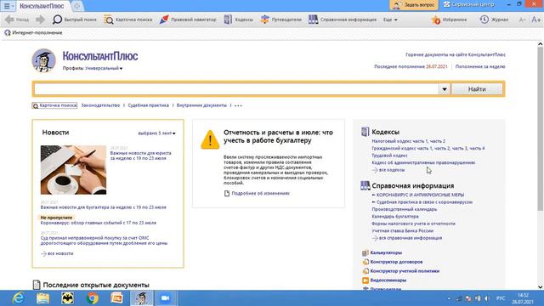Open все справочная информация
This screenshot has width=544, height=306.
(x=407, y=238)
